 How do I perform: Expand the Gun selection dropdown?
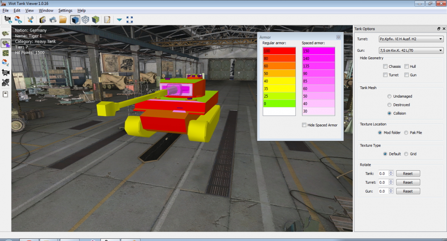[410, 50]
